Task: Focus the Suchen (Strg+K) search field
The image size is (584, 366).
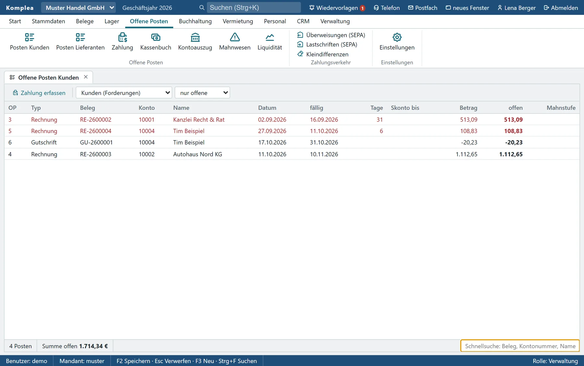Action: click(x=254, y=7)
